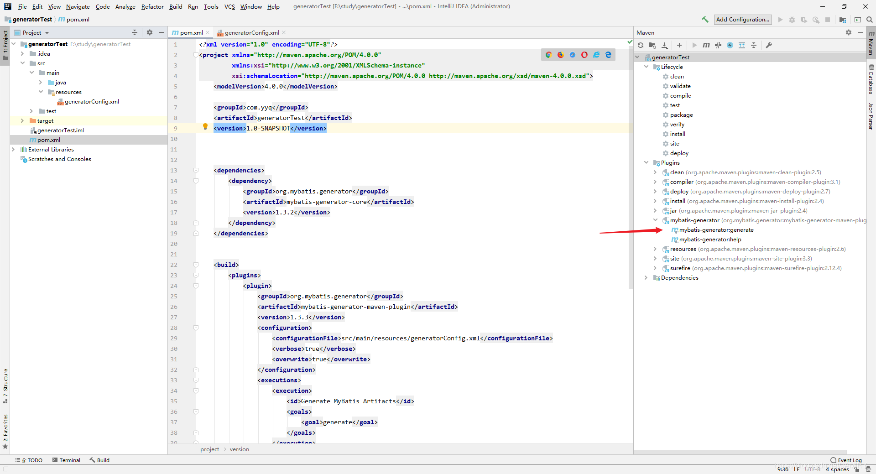Screen dimensions: 876x474
Task: Open the Project panel gear settings
Action: 150,32
